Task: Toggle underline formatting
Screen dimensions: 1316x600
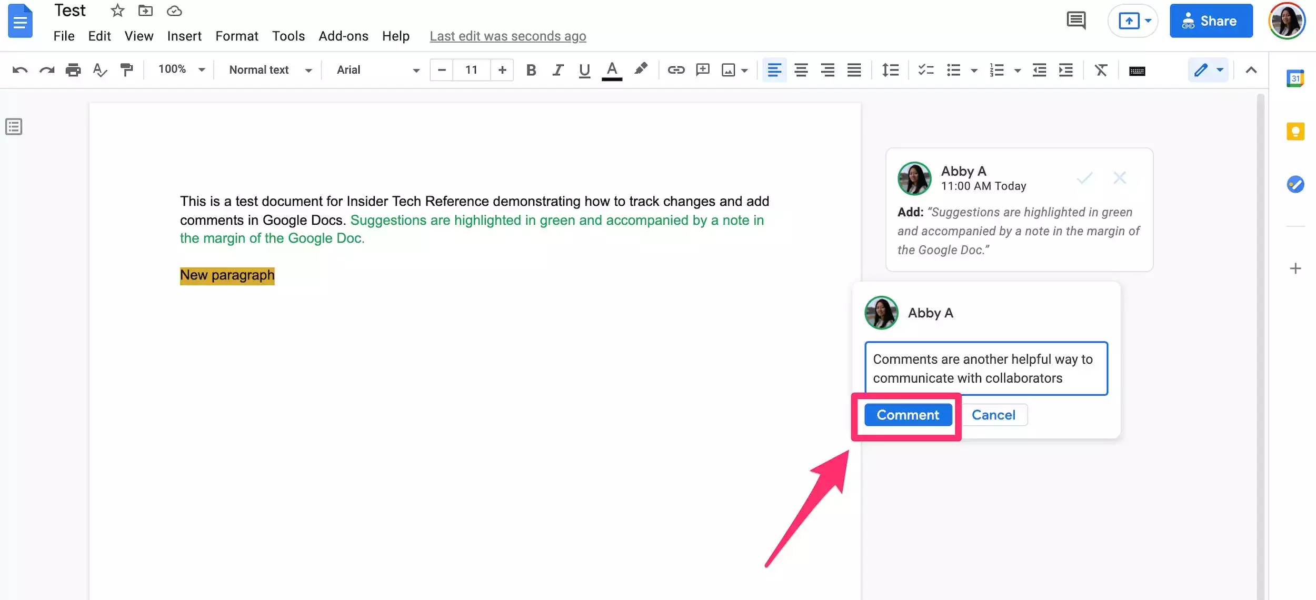Action: point(584,70)
